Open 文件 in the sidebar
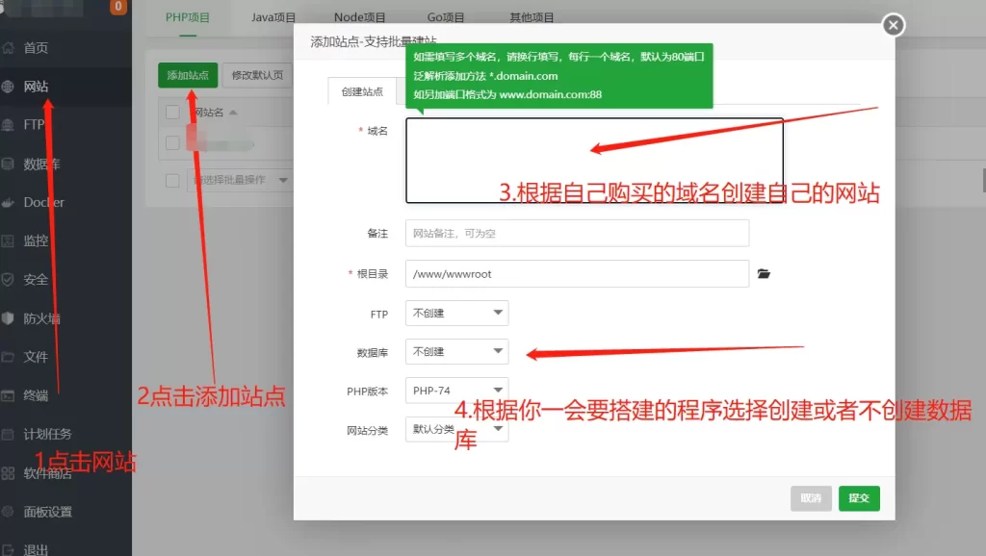Image resolution: width=986 pixels, height=556 pixels. (36, 357)
